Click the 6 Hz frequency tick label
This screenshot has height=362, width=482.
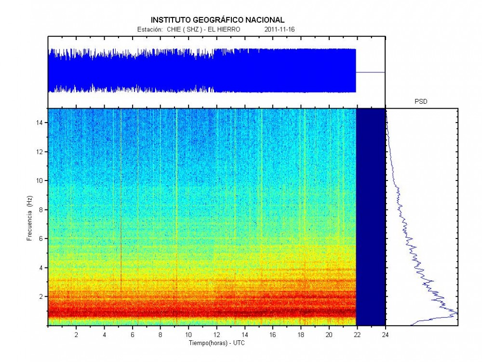pos(41,238)
